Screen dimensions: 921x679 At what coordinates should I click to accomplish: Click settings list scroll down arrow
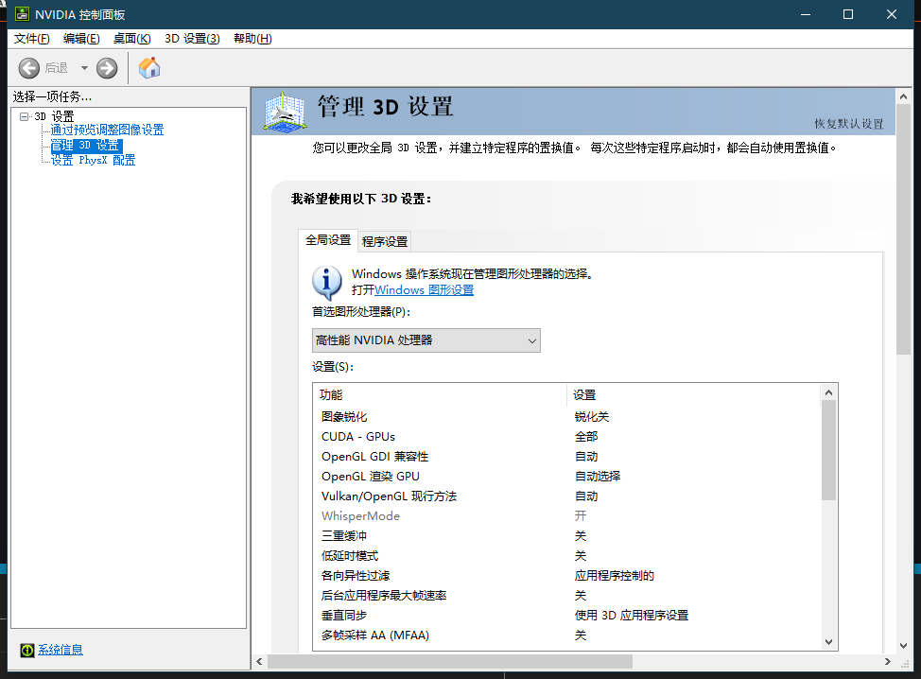(828, 642)
